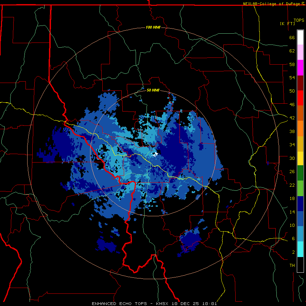Click the '10 DEC 25' date in the caption
This screenshot has width=306, height=306.
point(186,304)
